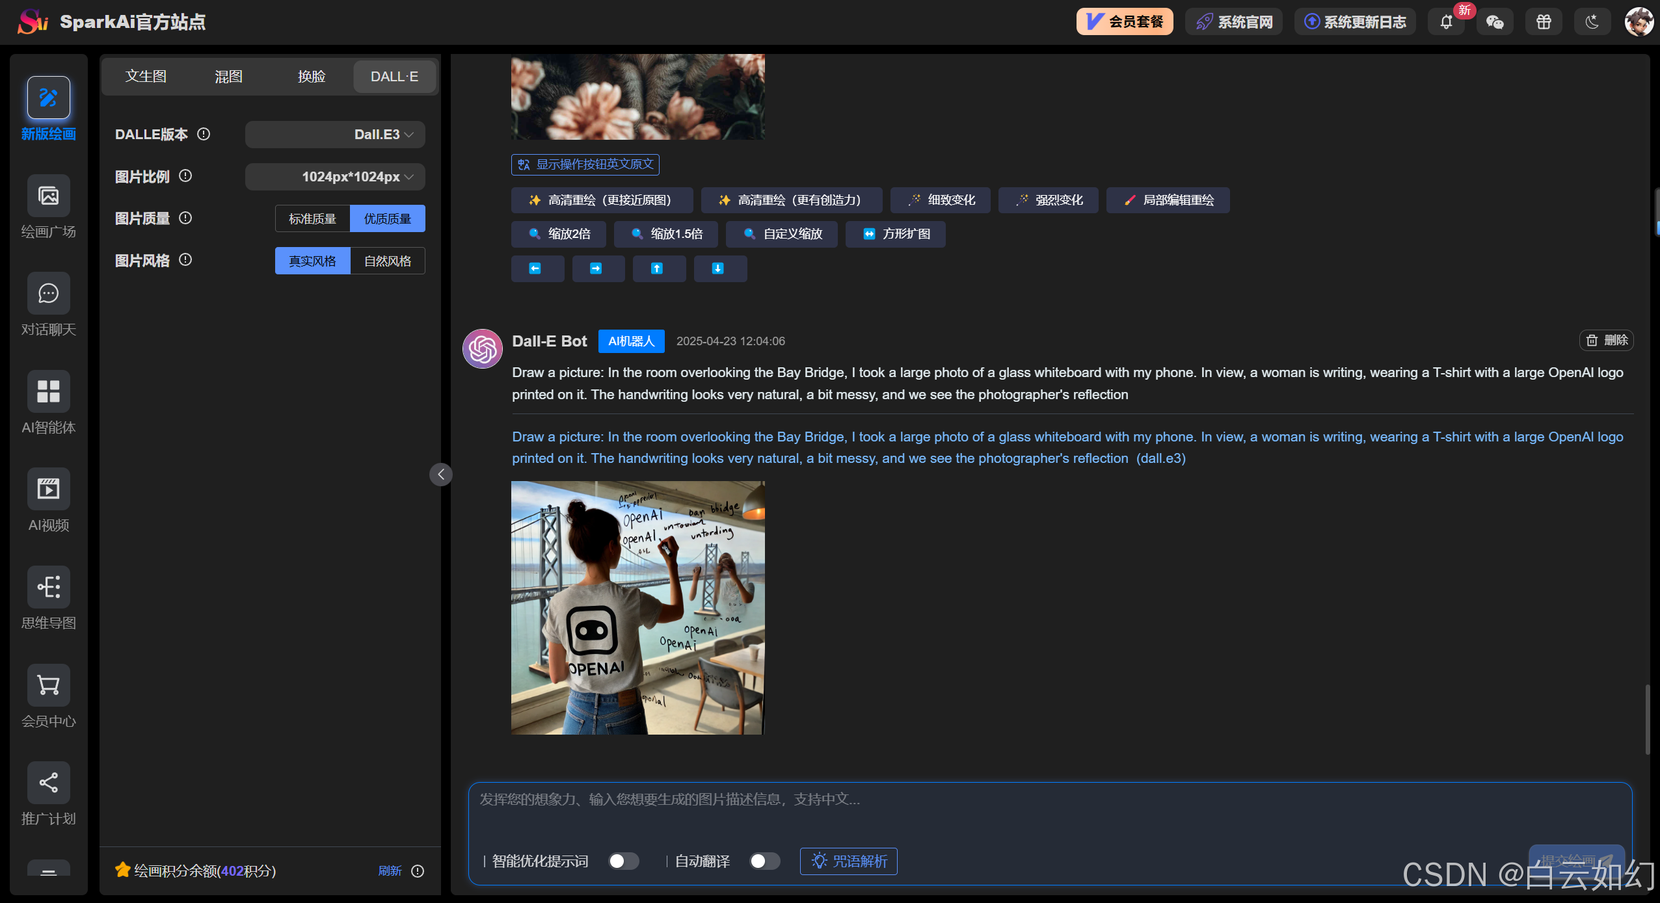Collapse the left settings panel arrow
Screen dimensions: 1660x903
(440, 475)
